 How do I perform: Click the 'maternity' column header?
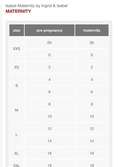pos(92,30)
